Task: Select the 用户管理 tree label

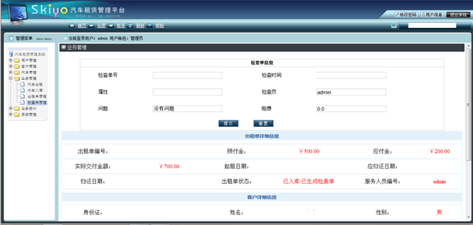Action: (x=29, y=60)
